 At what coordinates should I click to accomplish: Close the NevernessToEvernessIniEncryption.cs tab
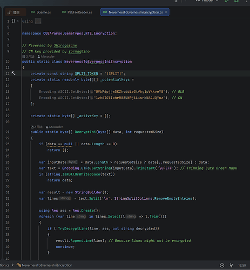click(x=166, y=12)
